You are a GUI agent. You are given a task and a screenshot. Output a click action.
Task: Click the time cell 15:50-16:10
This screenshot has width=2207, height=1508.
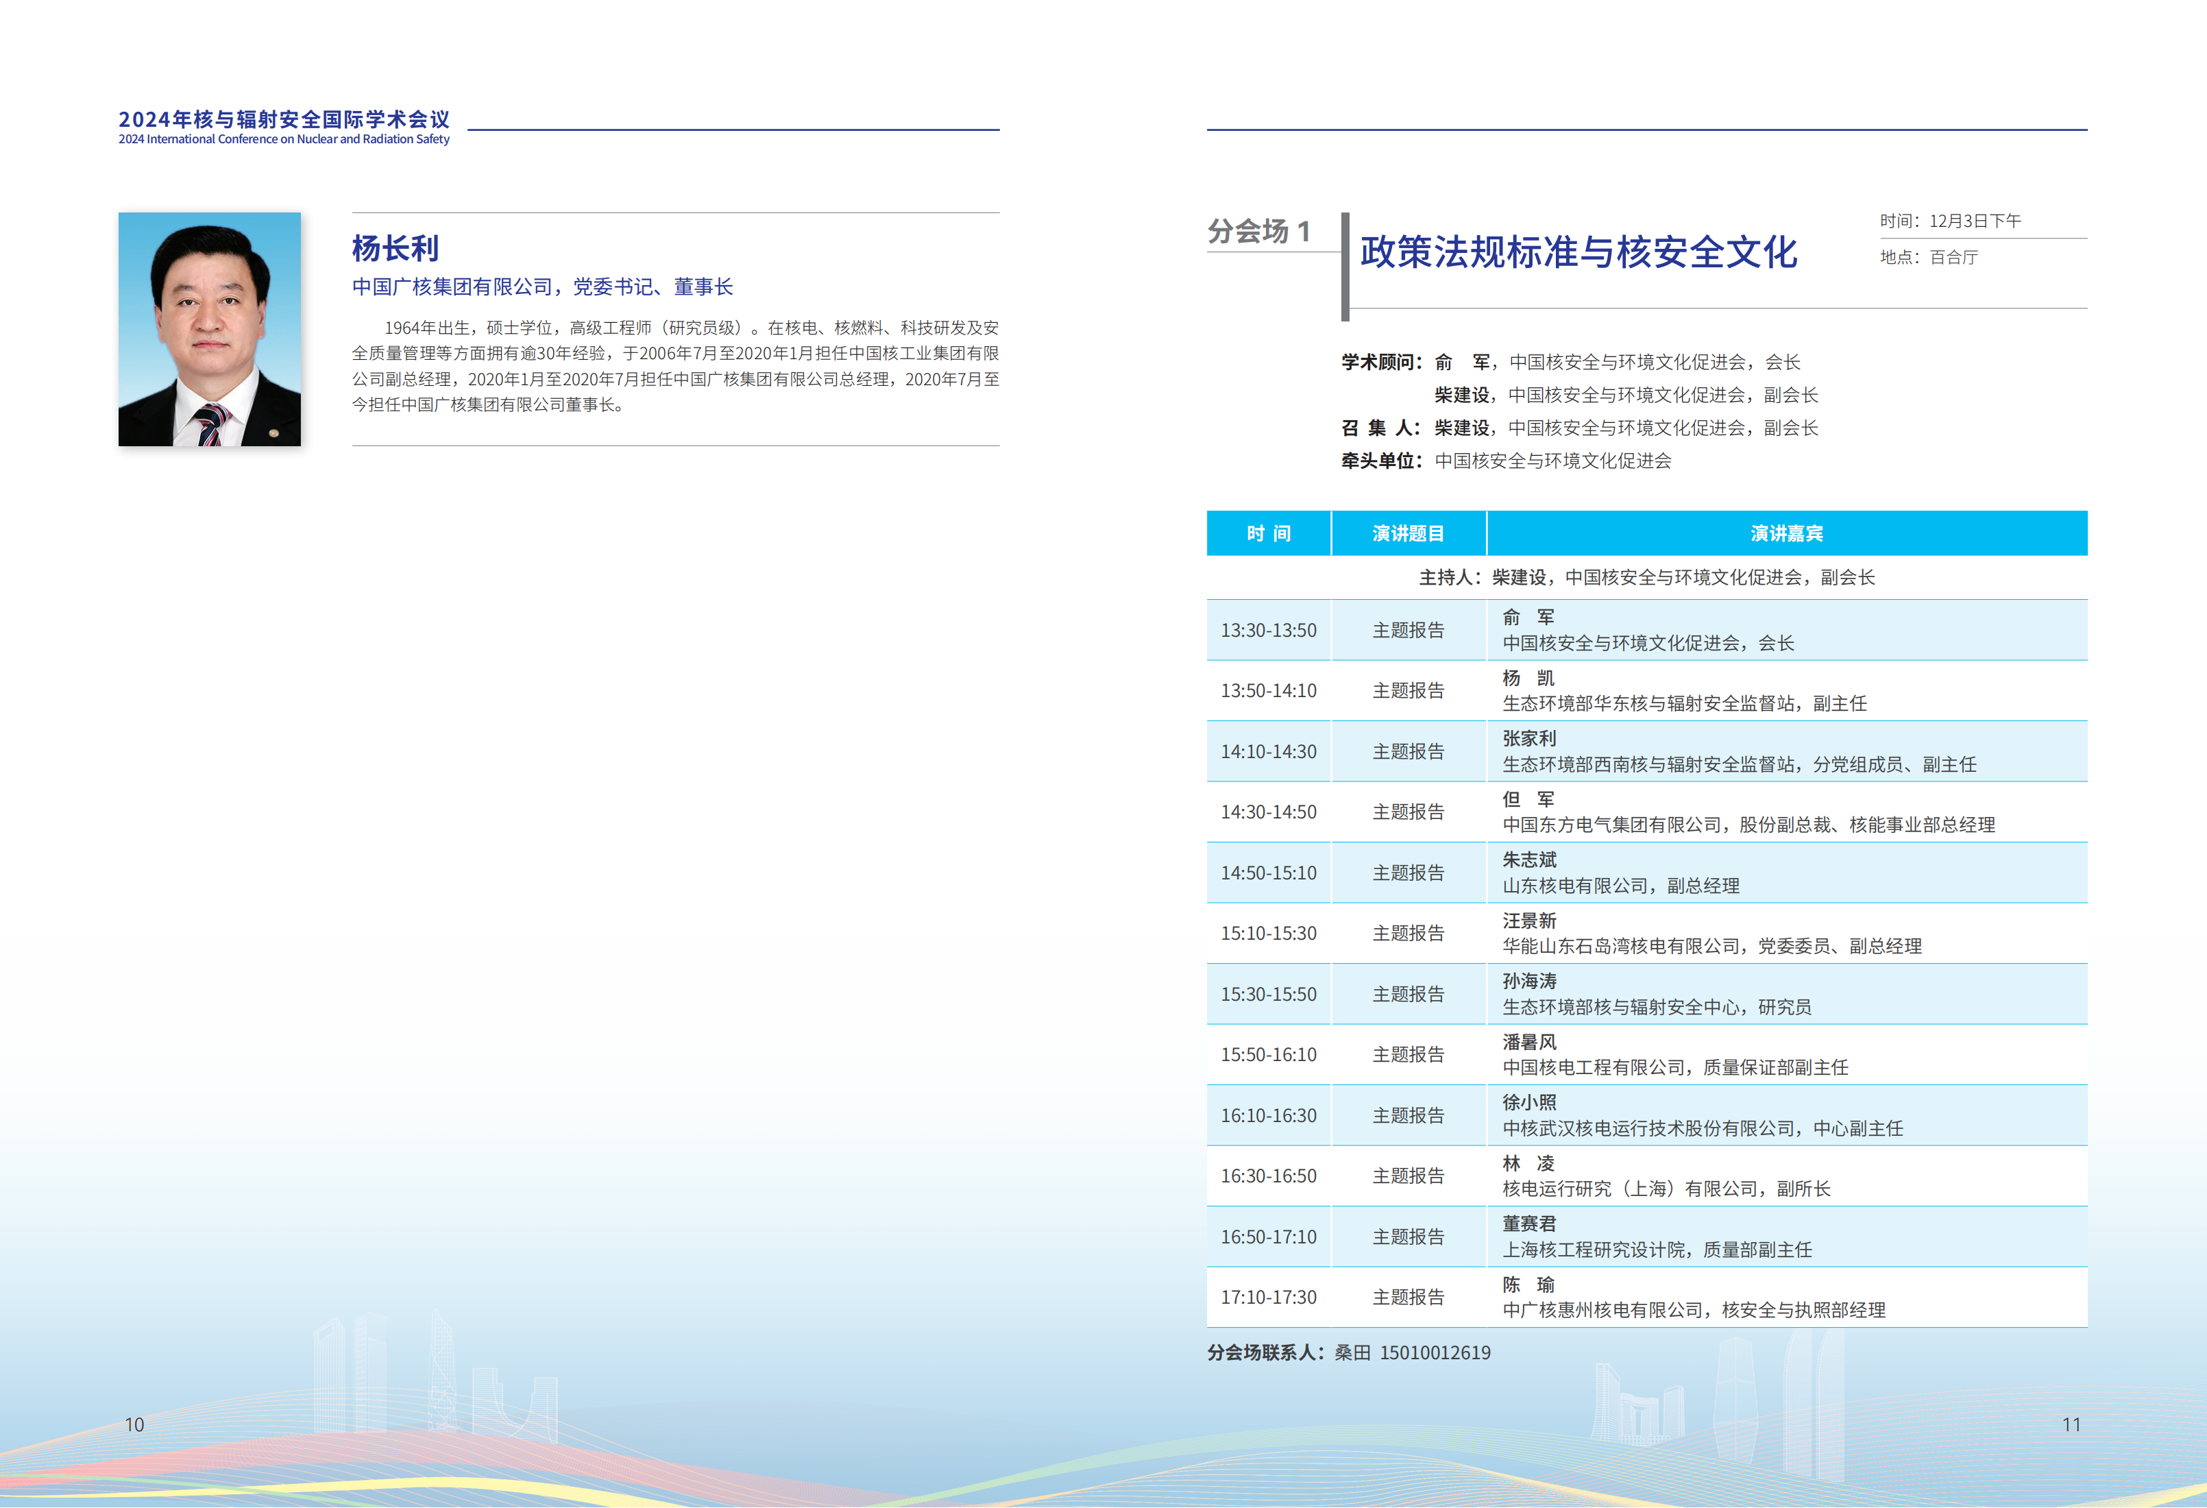click(x=1269, y=1054)
